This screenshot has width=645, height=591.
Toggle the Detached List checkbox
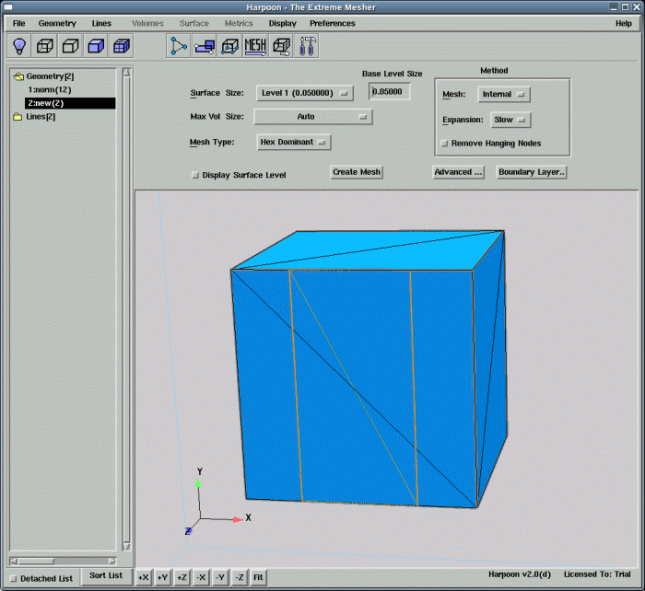click(x=13, y=579)
